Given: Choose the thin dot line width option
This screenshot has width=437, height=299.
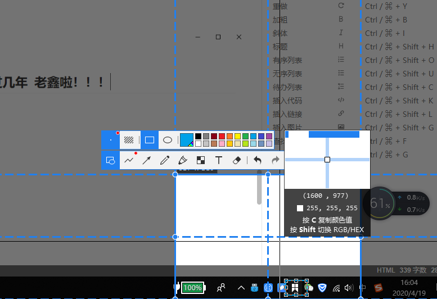Looking at the screenshot, I should pos(111,140).
